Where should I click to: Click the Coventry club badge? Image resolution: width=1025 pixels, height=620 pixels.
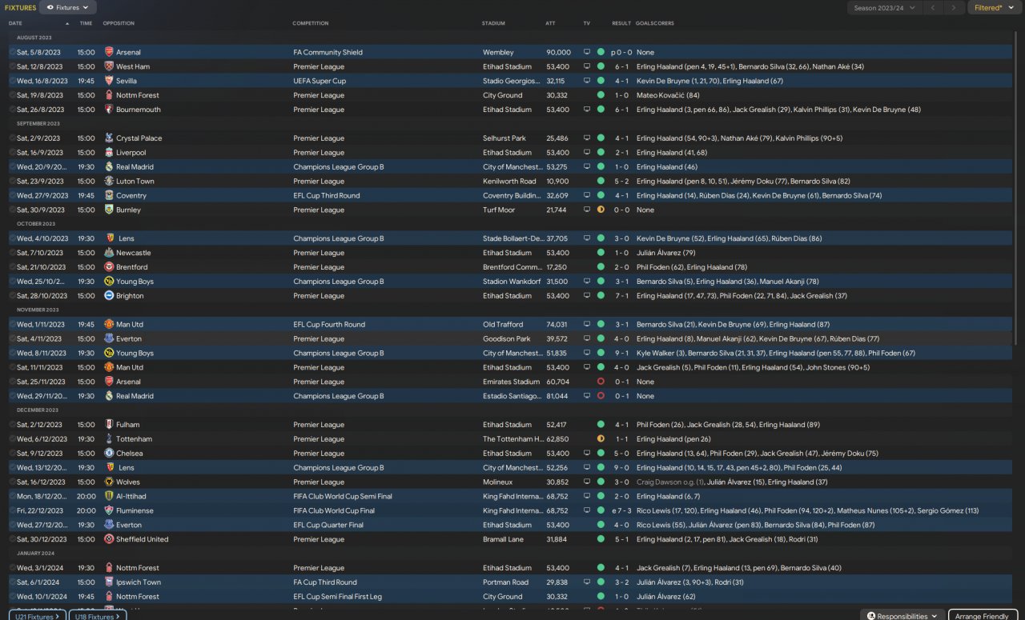(x=108, y=196)
